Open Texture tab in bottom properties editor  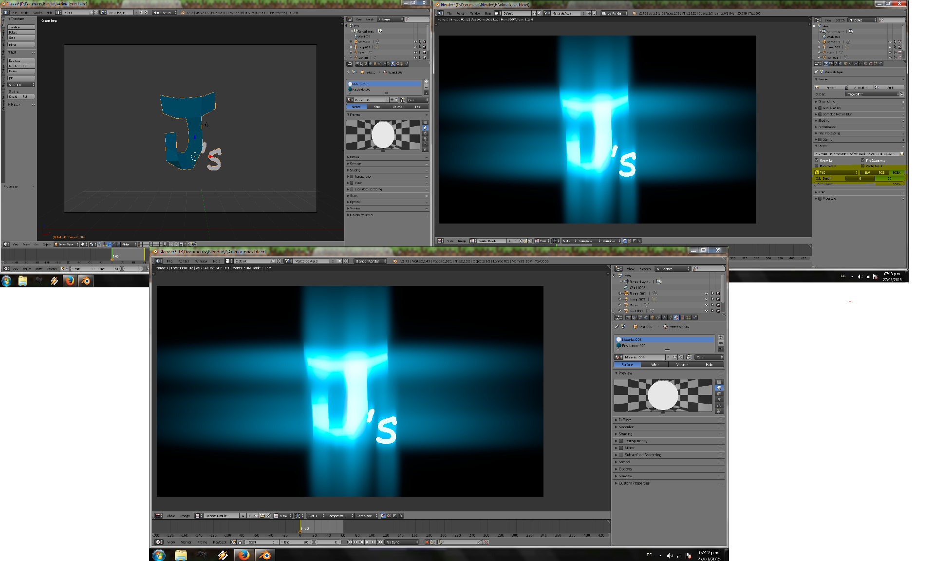pos(682,318)
